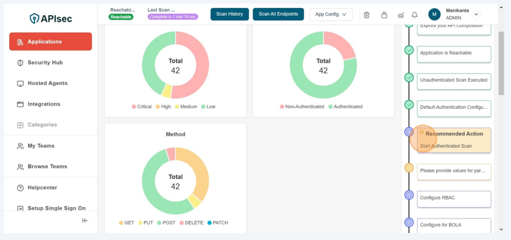Click the Scan History button
This screenshot has height=240, width=511.
coord(229,14)
